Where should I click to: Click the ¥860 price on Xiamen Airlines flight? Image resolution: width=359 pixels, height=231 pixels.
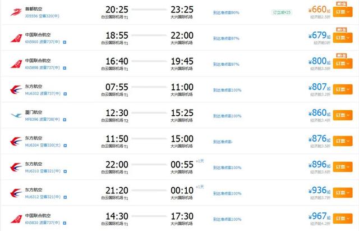pyautogui.click(x=319, y=113)
